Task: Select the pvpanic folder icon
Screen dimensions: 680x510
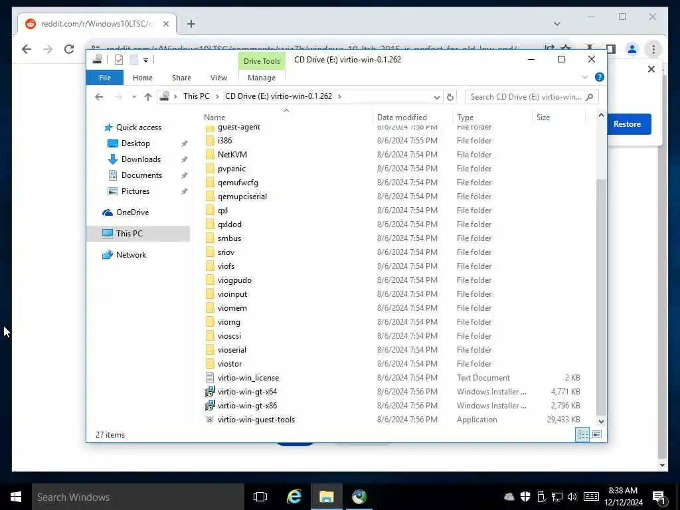Action: (210, 168)
